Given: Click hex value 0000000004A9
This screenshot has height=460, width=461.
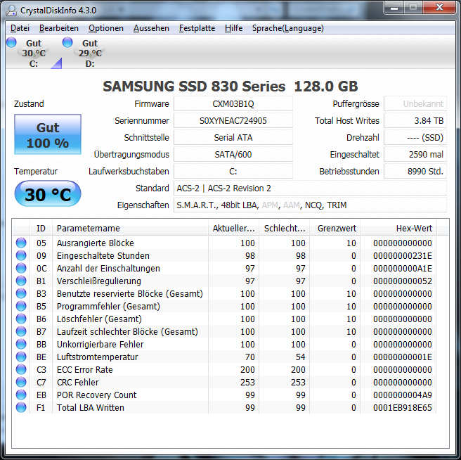Looking at the screenshot, I should (x=403, y=395).
